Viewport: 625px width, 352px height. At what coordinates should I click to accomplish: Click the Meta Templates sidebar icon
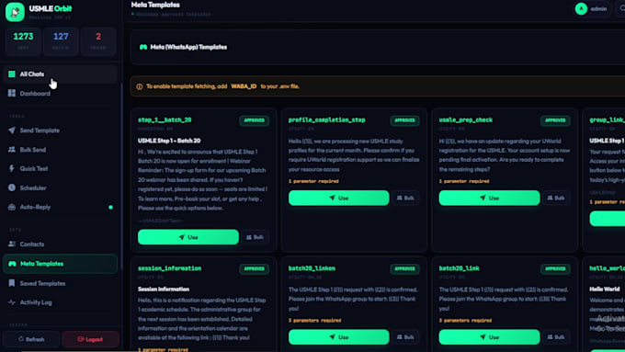(12, 264)
